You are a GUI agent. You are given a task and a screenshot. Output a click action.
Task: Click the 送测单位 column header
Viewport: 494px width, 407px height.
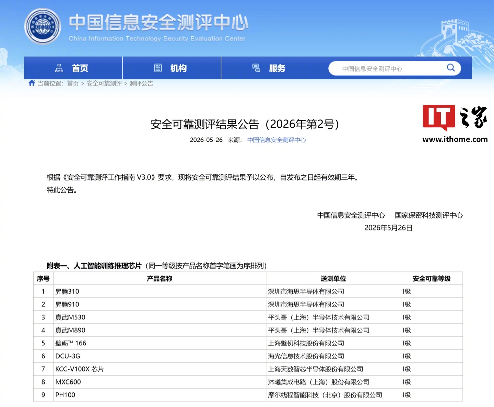333,279
